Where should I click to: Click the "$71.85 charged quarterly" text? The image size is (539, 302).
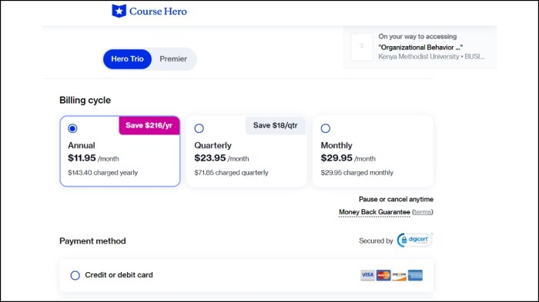pyautogui.click(x=231, y=173)
